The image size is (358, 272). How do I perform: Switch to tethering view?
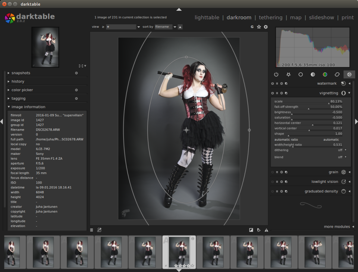coord(271,18)
